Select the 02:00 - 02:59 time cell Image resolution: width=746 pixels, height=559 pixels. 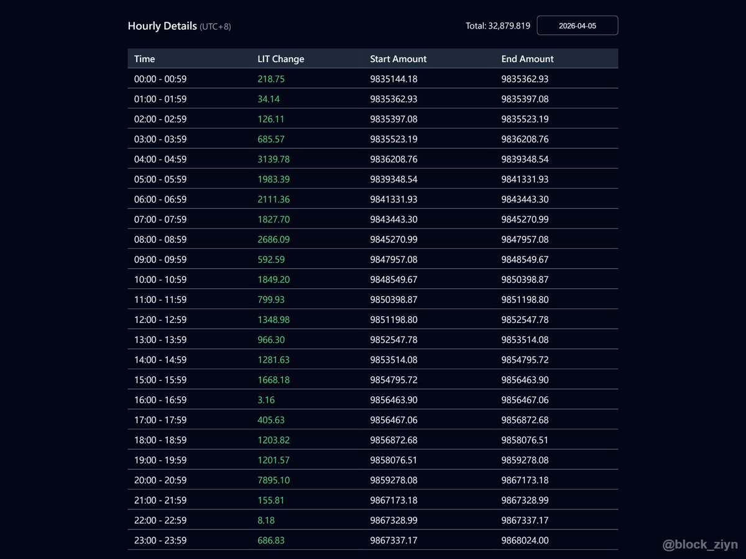pos(160,119)
